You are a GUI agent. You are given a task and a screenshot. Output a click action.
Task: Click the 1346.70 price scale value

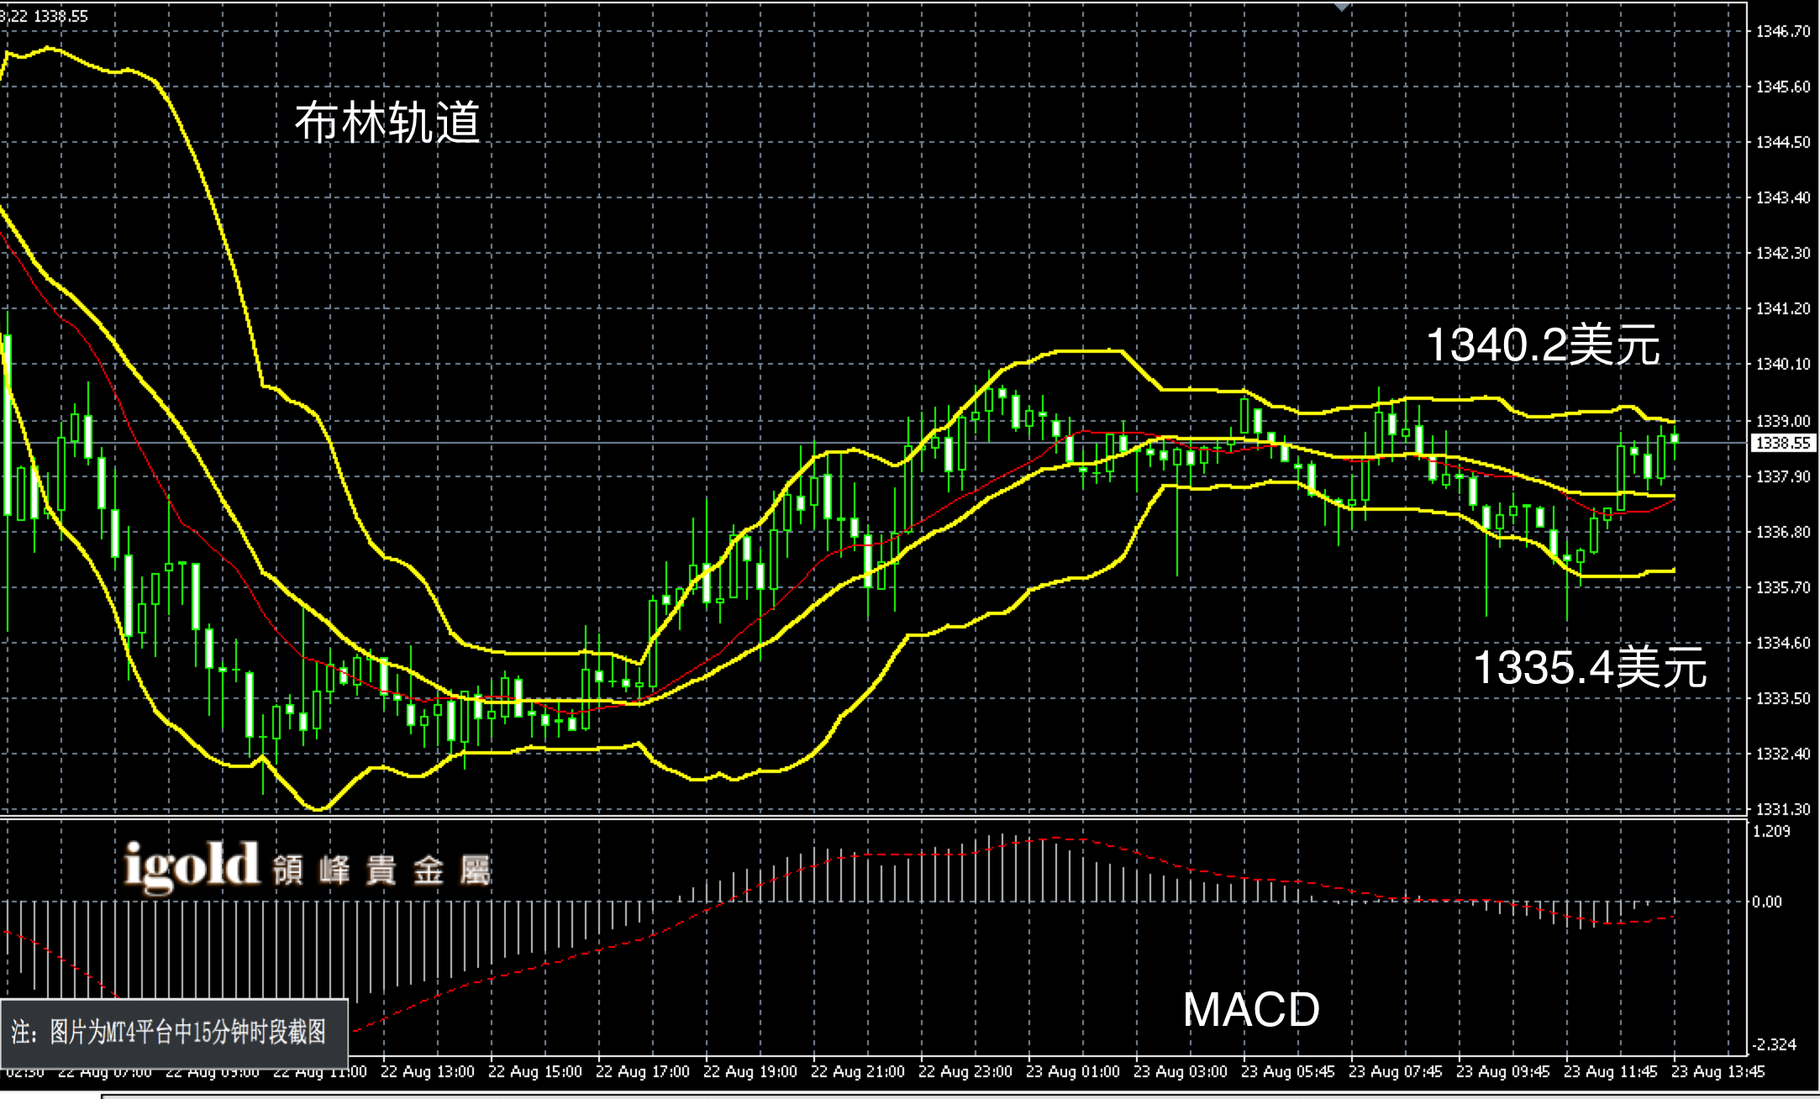click(x=1783, y=32)
